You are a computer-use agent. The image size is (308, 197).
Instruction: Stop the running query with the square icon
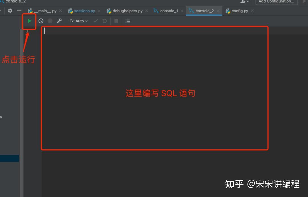(x=116, y=21)
